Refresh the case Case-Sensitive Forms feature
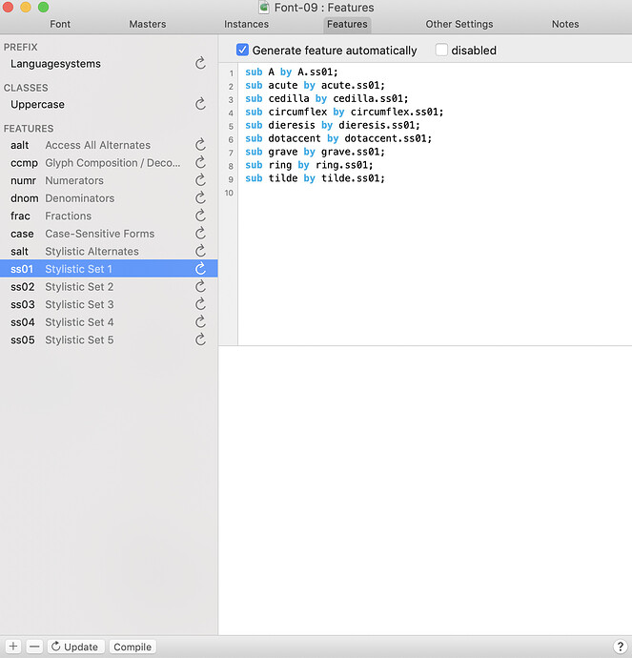Image resolution: width=632 pixels, height=658 pixels. pos(200,234)
